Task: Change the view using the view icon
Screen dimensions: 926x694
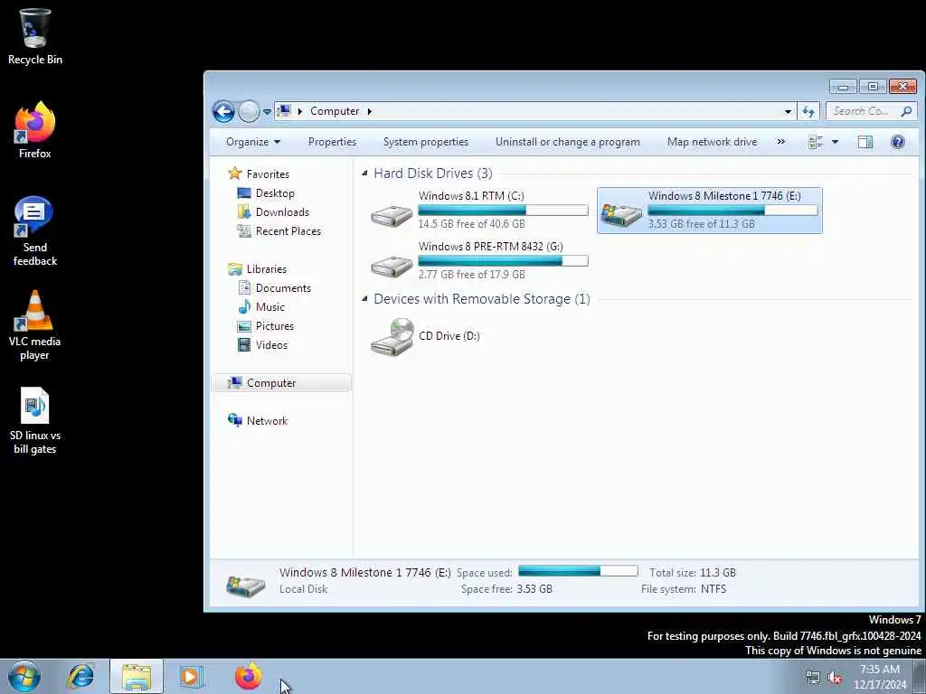Action: [x=816, y=142]
